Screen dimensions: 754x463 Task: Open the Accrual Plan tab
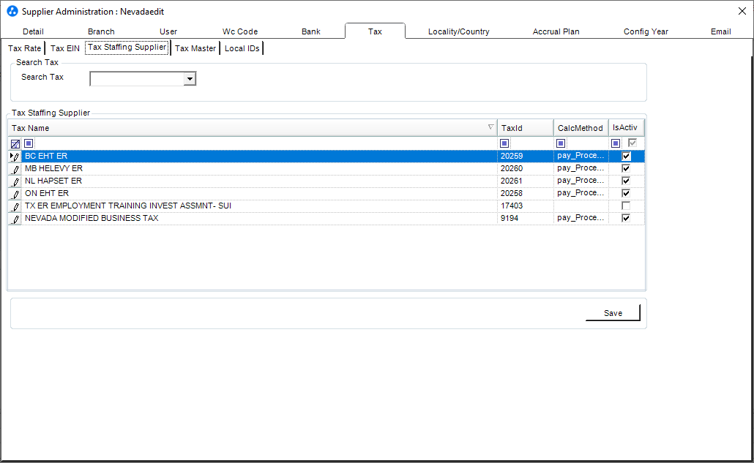pos(556,31)
